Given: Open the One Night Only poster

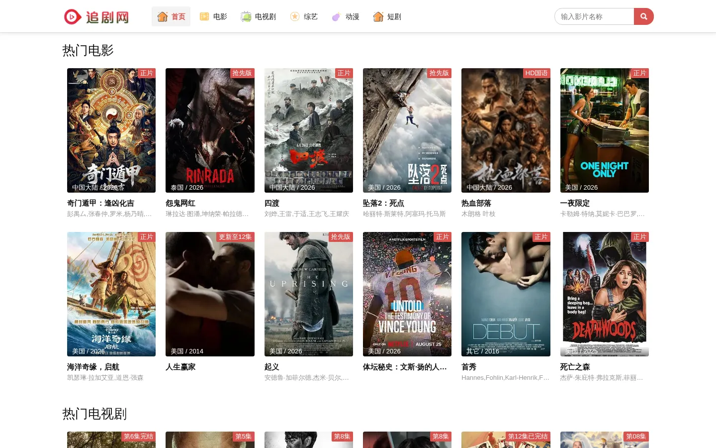Looking at the screenshot, I should click(x=605, y=130).
